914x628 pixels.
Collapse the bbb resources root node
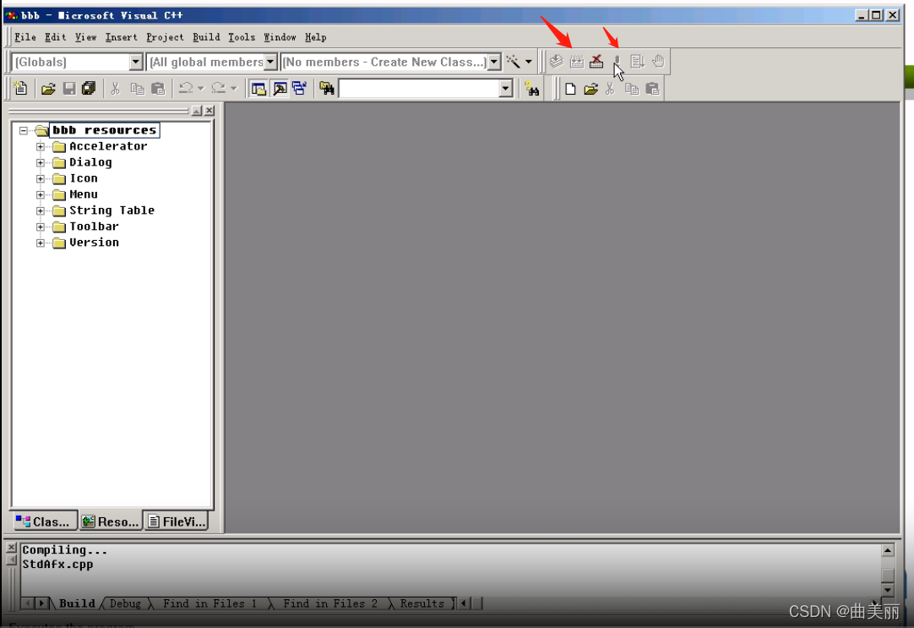[24, 131]
